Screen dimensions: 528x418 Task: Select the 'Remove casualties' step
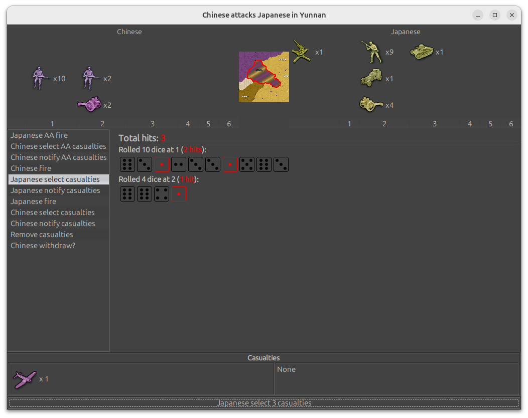42,235
